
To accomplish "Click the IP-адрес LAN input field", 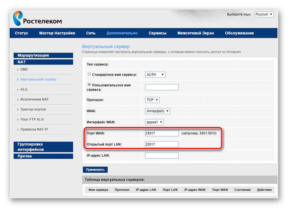I will tap(162, 156).
